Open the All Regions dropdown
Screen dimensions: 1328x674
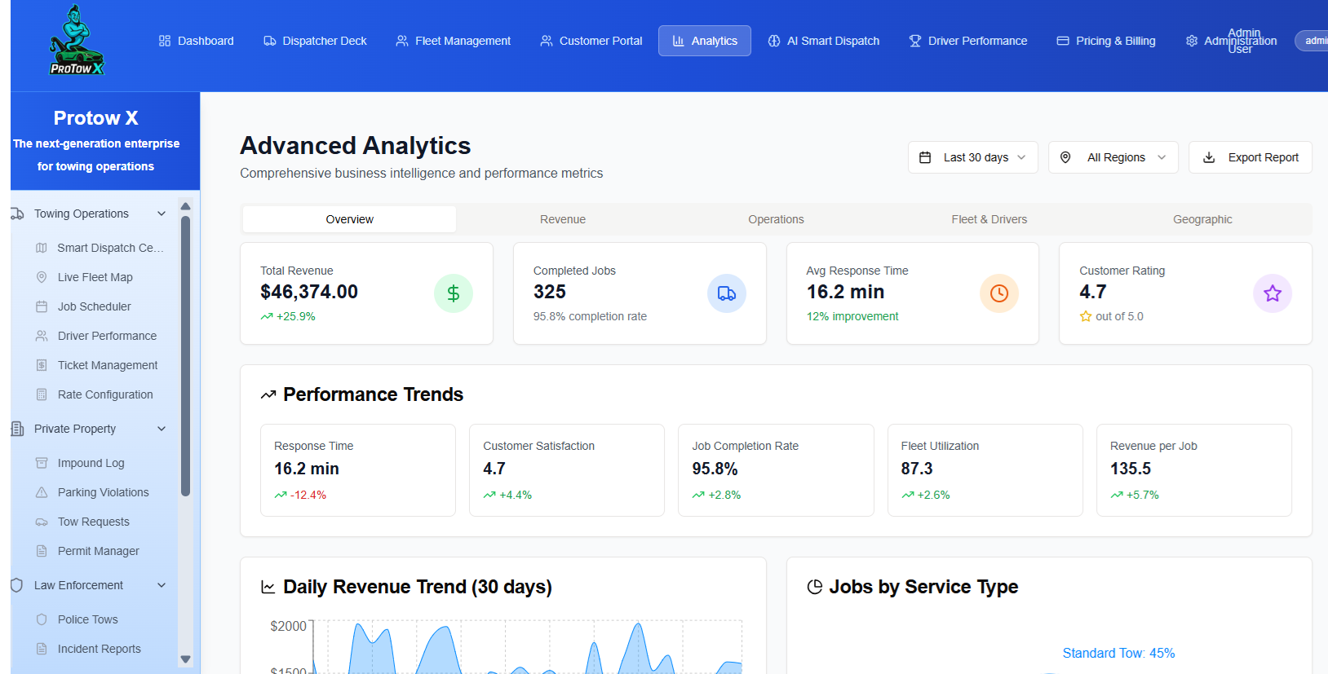click(x=1113, y=157)
